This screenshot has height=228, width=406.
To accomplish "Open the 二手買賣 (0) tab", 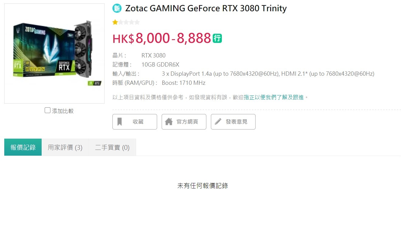I will pyautogui.click(x=112, y=147).
